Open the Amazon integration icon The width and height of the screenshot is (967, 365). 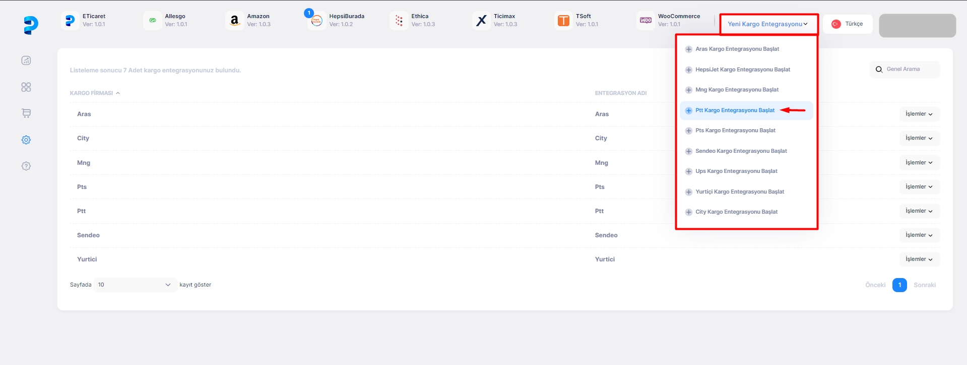pyautogui.click(x=234, y=21)
